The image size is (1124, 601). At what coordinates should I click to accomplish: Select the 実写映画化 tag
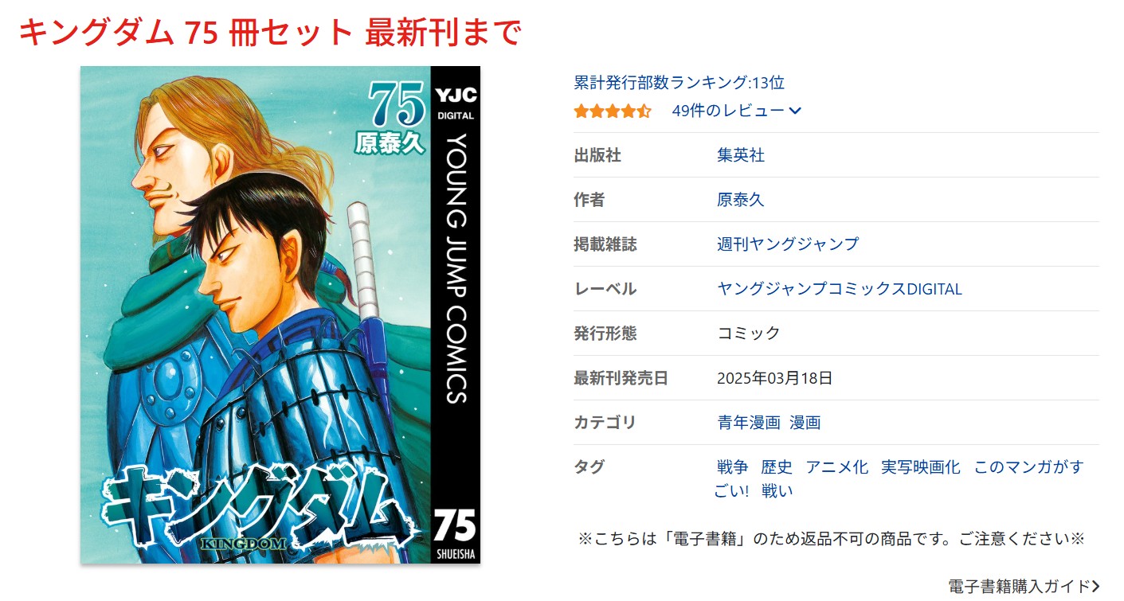coord(921,467)
